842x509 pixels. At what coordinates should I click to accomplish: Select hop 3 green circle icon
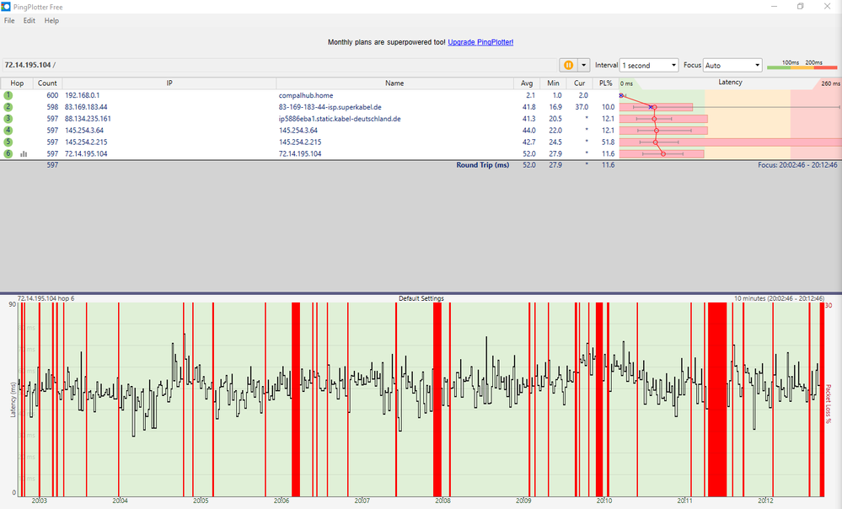click(x=8, y=119)
